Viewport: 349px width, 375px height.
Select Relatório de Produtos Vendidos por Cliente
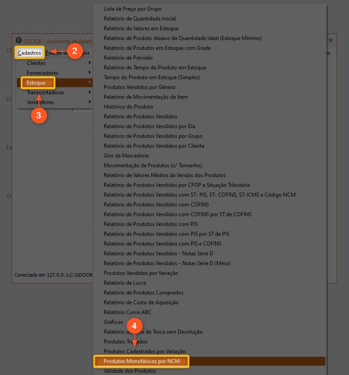(154, 146)
